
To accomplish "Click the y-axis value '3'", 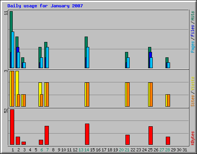I will coord(6,71).
